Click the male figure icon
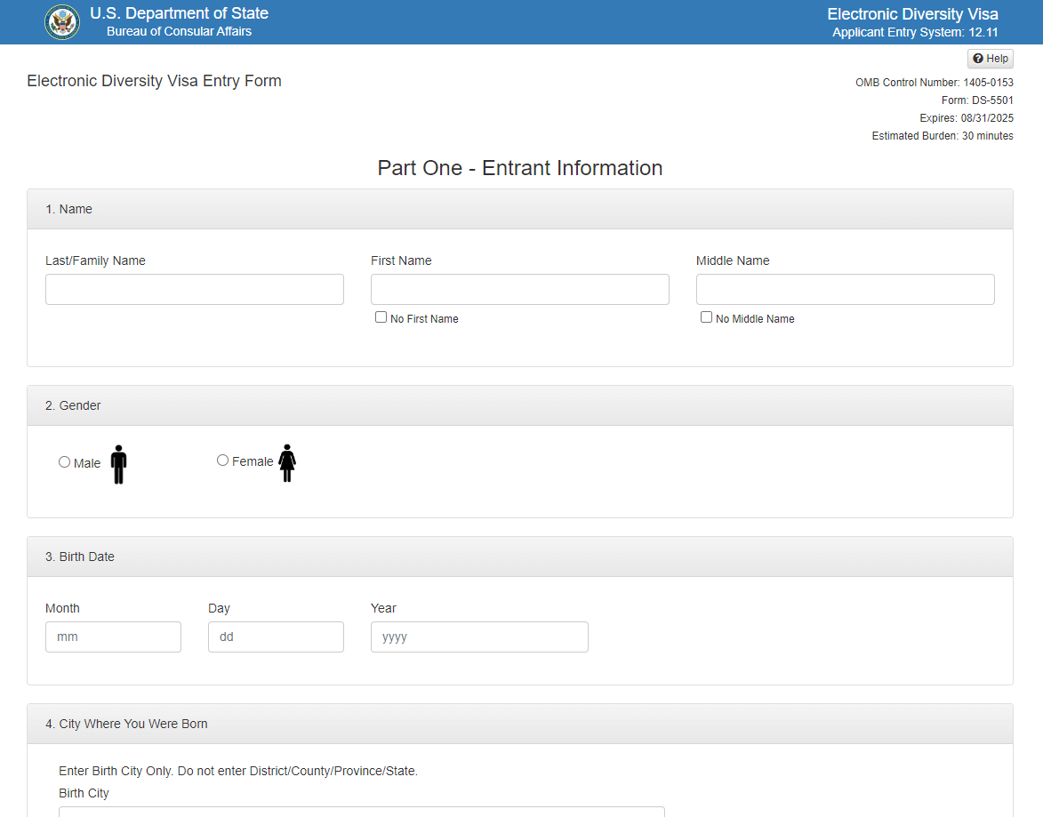 pos(118,464)
